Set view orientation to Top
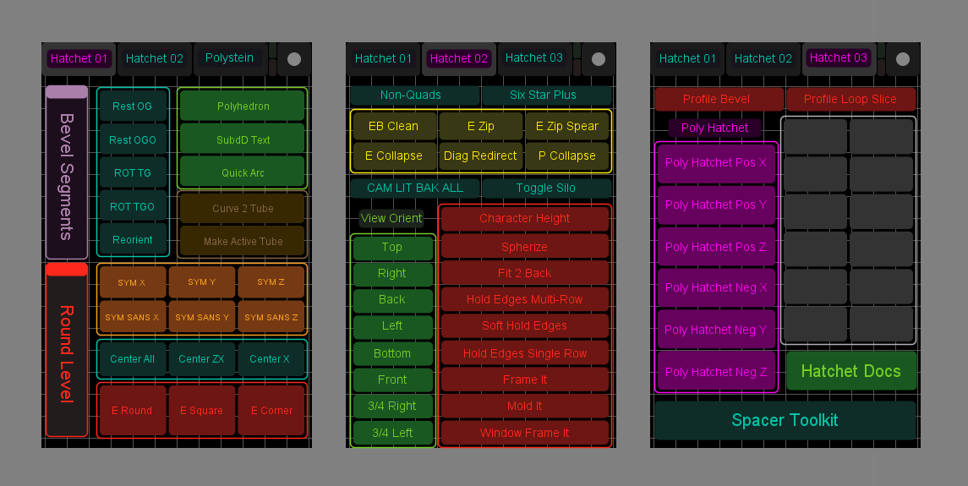Image resolution: width=968 pixels, height=486 pixels. (392, 248)
